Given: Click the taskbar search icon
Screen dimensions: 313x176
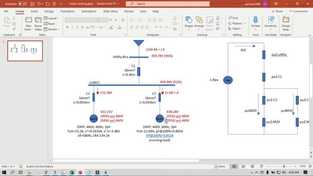Looking at the screenshot, I should click(x=12, y=172).
